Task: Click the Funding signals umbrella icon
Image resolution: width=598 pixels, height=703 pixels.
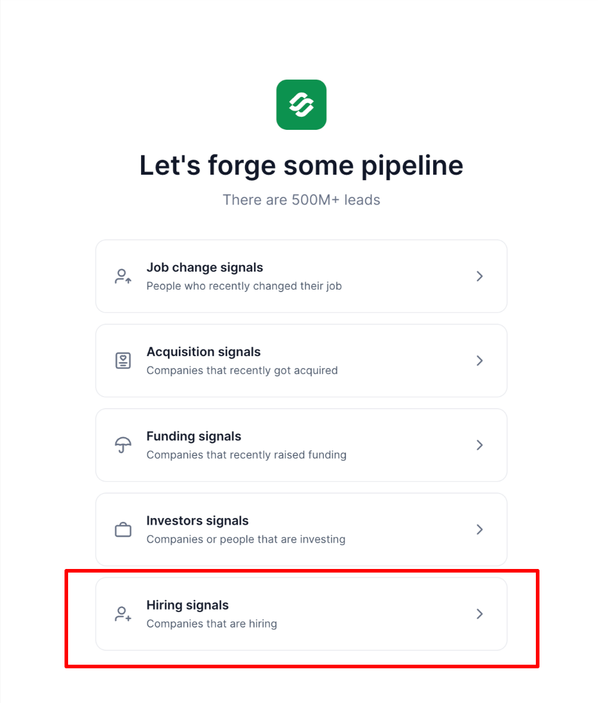Action: [x=123, y=445]
